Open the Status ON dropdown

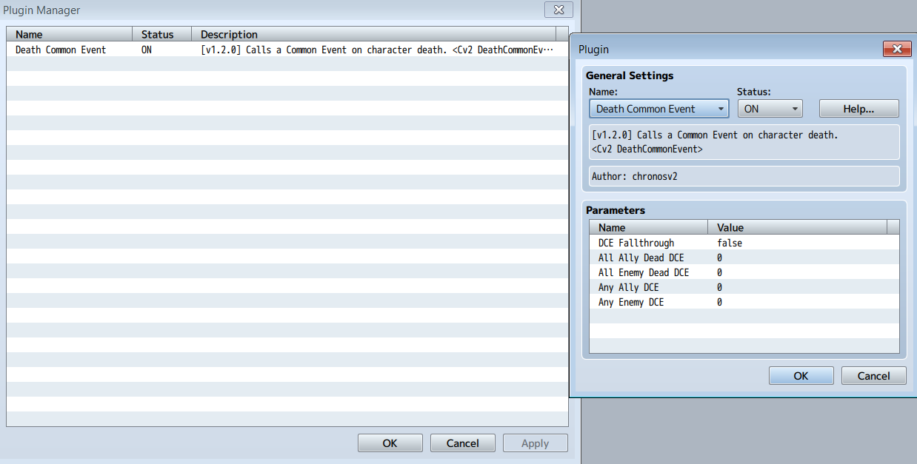pos(770,109)
